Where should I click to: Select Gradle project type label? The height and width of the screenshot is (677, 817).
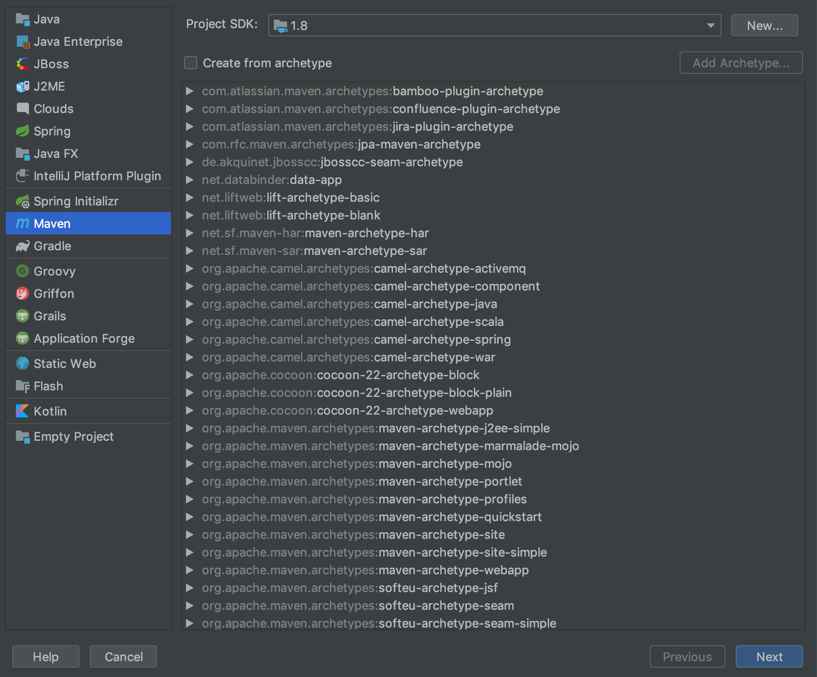coord(52,246)
